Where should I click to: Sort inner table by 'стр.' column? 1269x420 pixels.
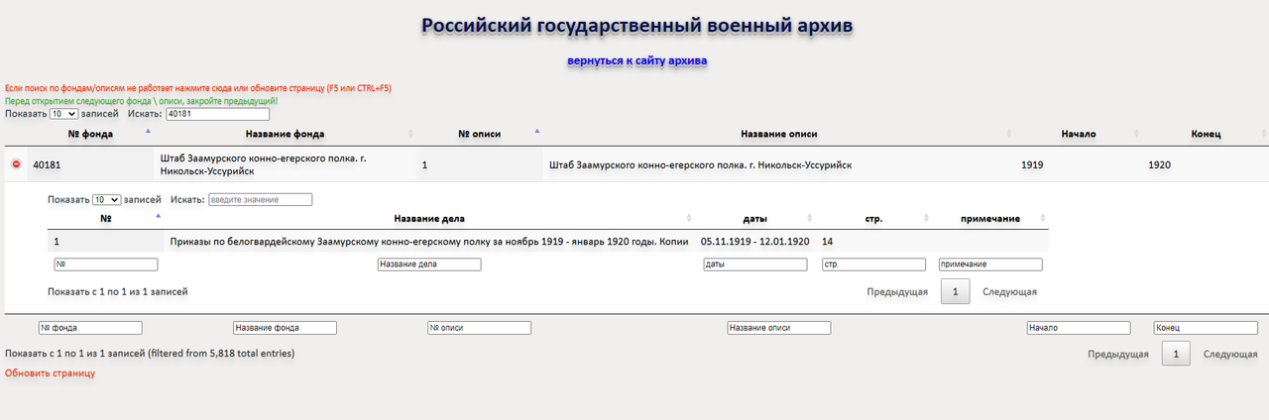pyautogui.click(x=873, y=218)
